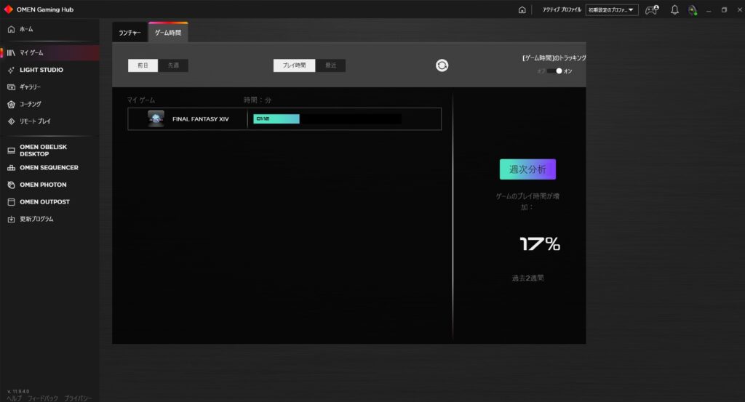Open ホーム from the sidebar
The image size is (745, 402).
point(26,29)
